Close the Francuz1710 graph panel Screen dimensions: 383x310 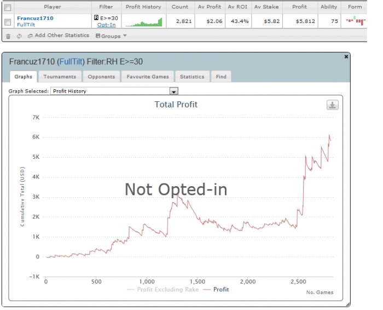tap(346, 57)
